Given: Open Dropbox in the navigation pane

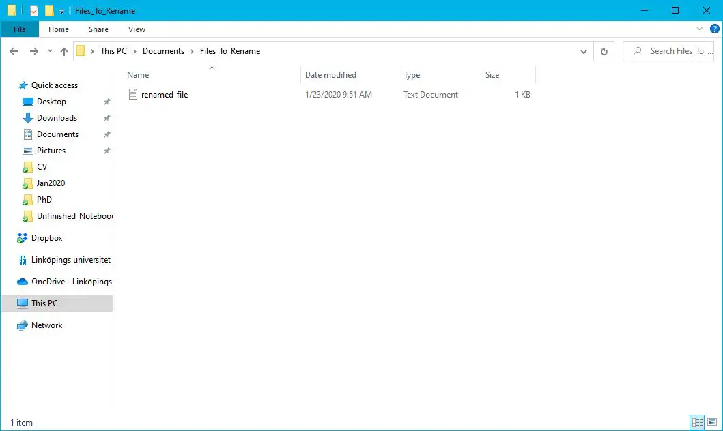Looking at the screenshot, I should coord(46,237).
